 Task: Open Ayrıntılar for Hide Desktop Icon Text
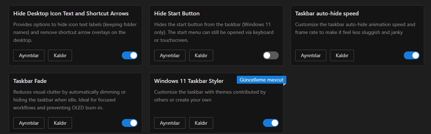pos(29,55)
